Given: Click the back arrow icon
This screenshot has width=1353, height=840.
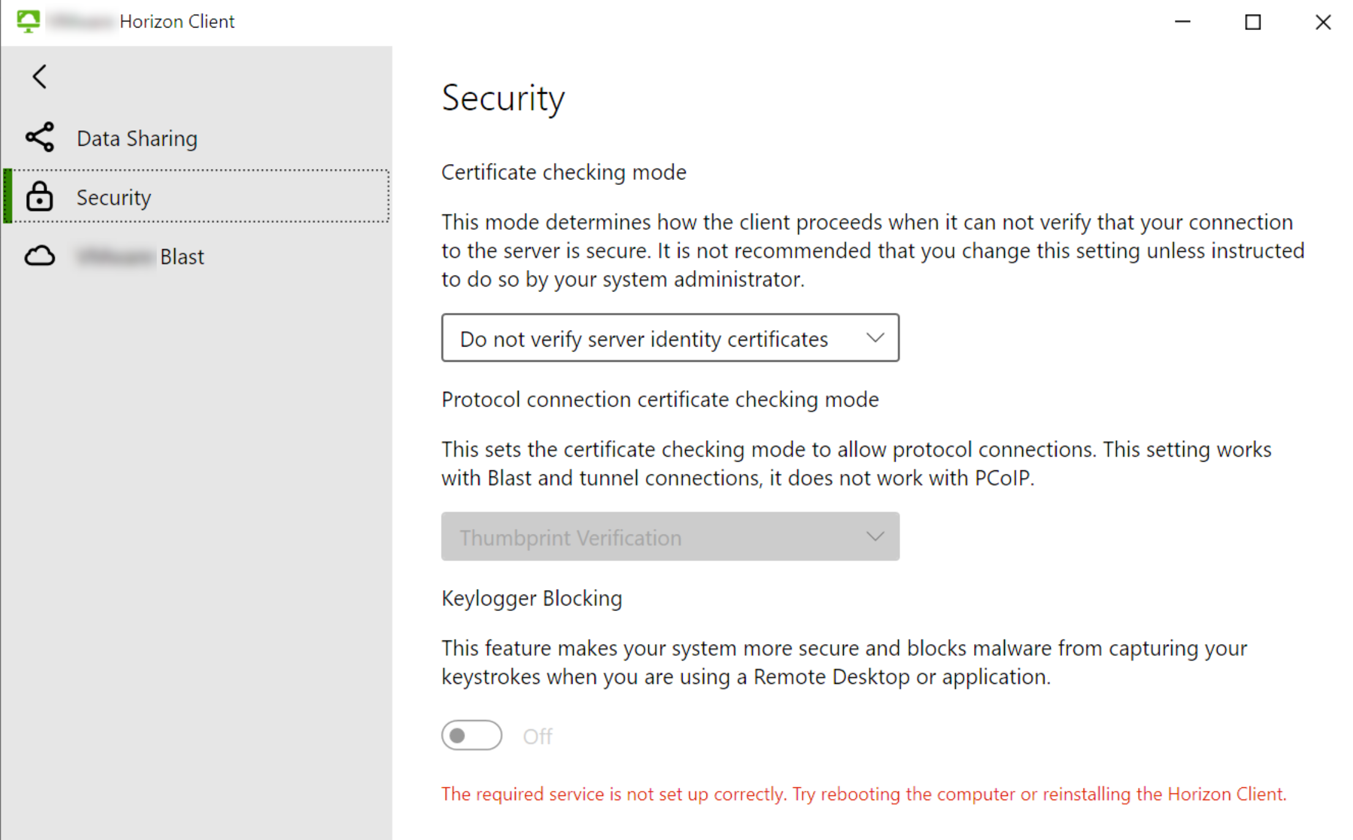Looking at the screenshot, I should [x=40, y=77].
